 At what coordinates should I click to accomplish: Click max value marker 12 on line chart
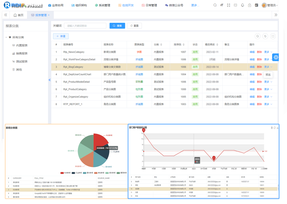(144, 130)
